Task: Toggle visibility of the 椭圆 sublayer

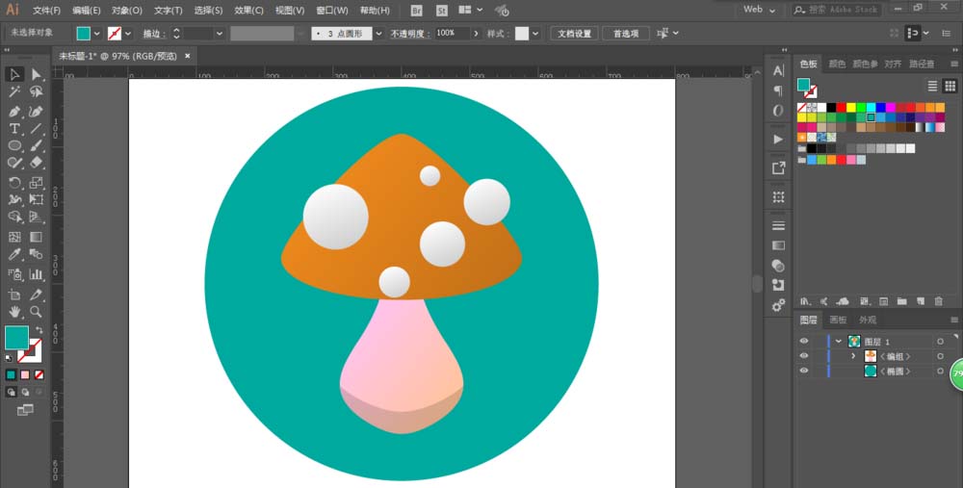Action: click(804, 371)
